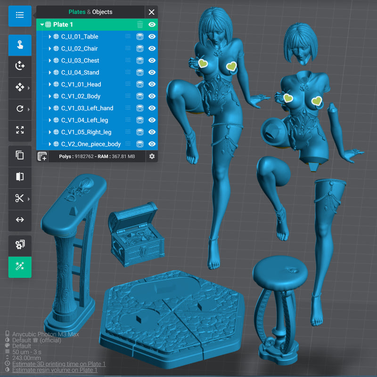This screenshot has height=377, width=377.
Task: Expand the C_V1_05_Right_leg item
Action: click(x=50, y=132)
